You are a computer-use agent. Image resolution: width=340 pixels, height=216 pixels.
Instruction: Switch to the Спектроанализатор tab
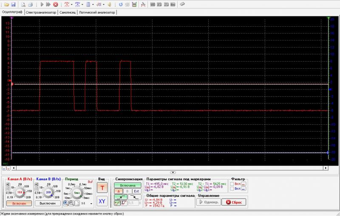click(41, 12)
